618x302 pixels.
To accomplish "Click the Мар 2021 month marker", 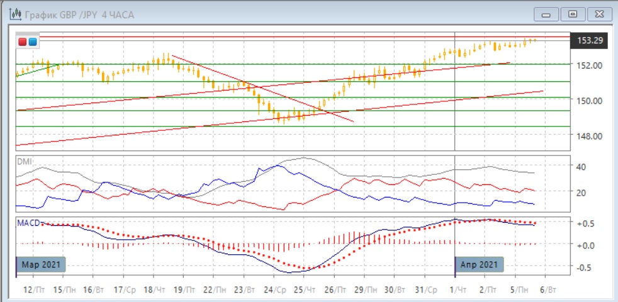I will click(40, 266).
